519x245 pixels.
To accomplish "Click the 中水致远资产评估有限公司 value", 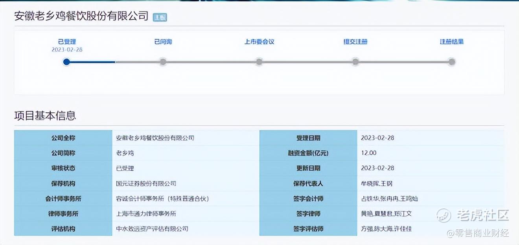I will [152, 229].
